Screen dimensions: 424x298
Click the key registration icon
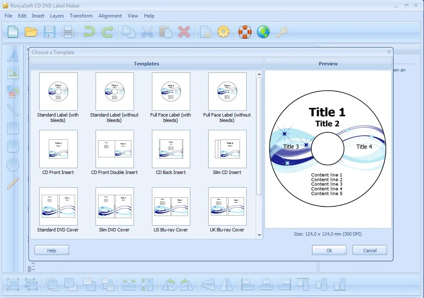pos(282,32)
